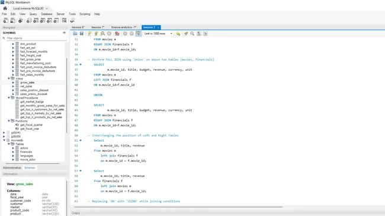Image resolution: width=385 pixels, height=216 pixels.
Task: Expand the financials table in moviesdb
Action: point(13,152)
